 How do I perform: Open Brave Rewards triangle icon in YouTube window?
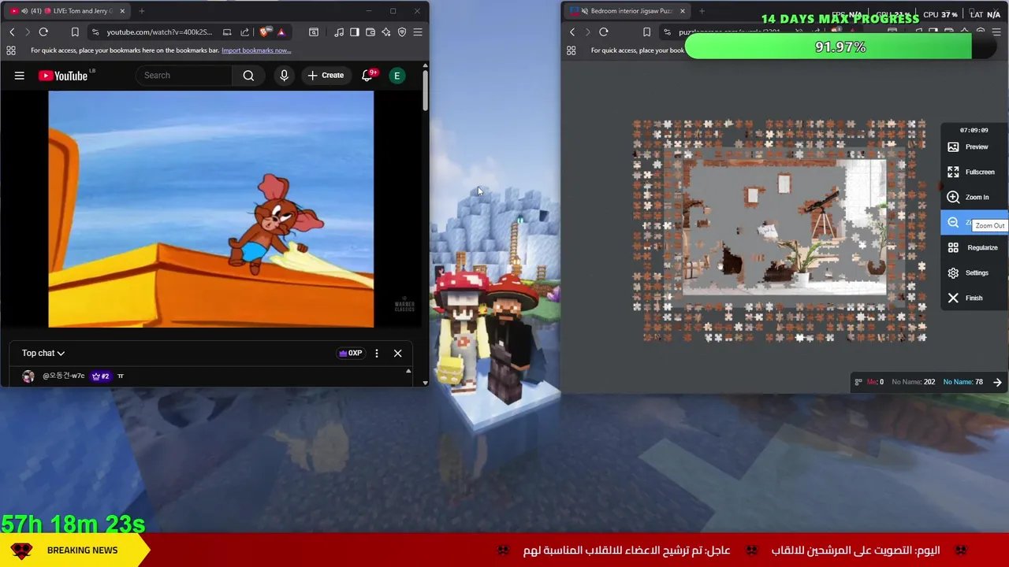click(x=281, y=32)
